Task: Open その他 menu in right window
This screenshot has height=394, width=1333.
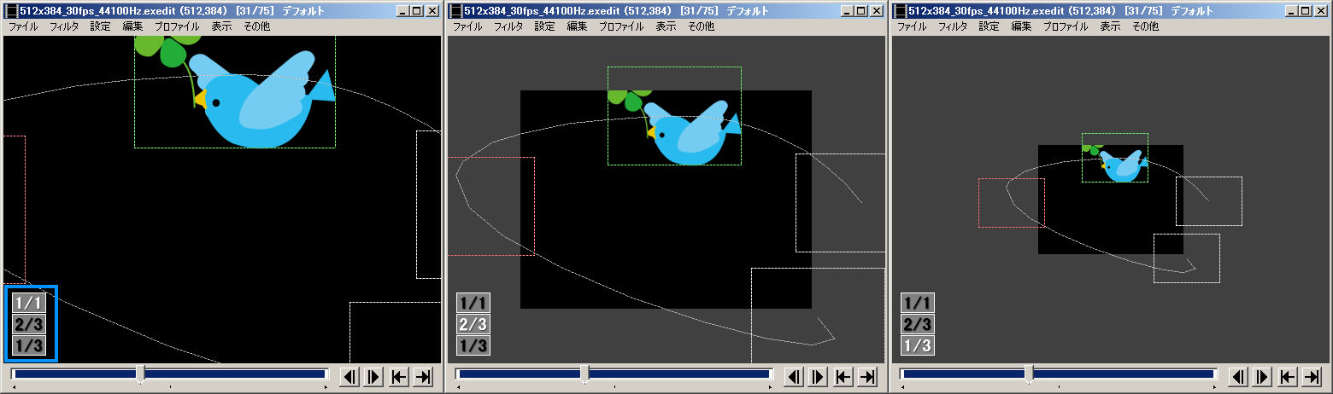Action: [1146, 26]
